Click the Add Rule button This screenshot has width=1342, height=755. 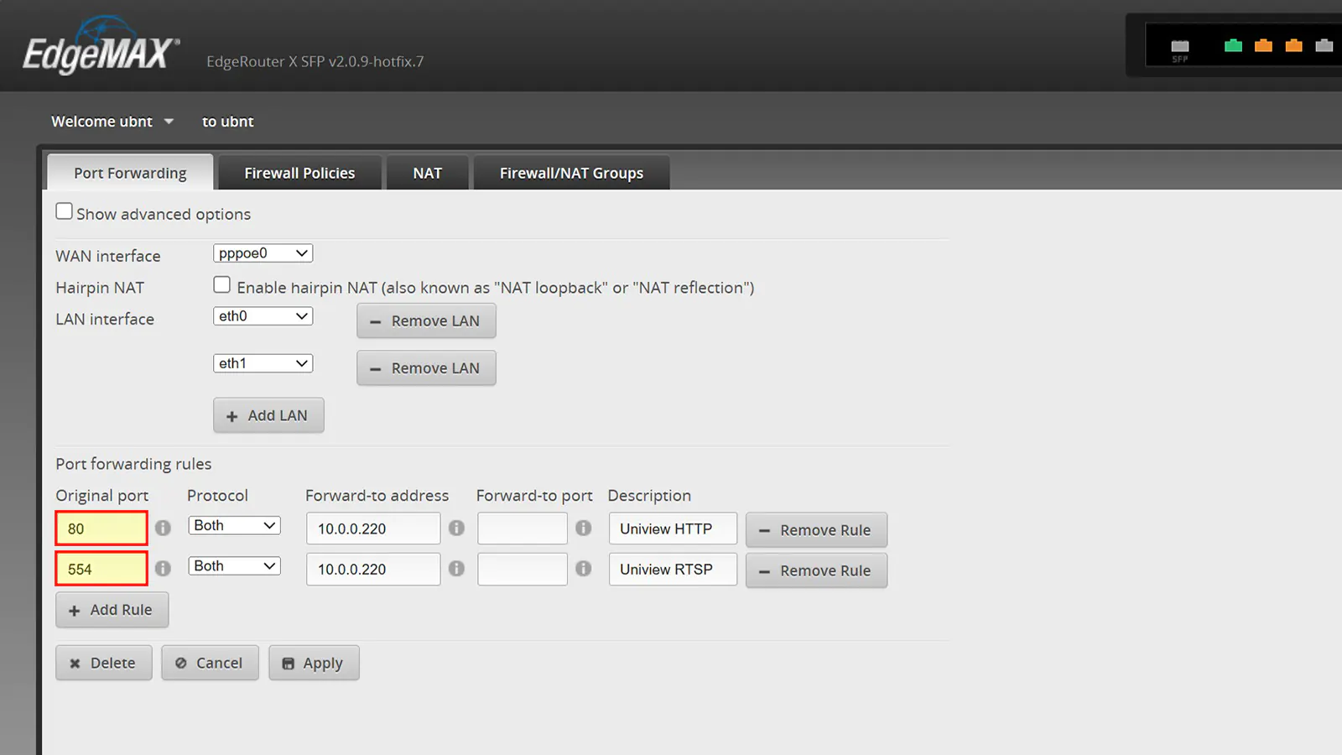(x=112, y=610)
